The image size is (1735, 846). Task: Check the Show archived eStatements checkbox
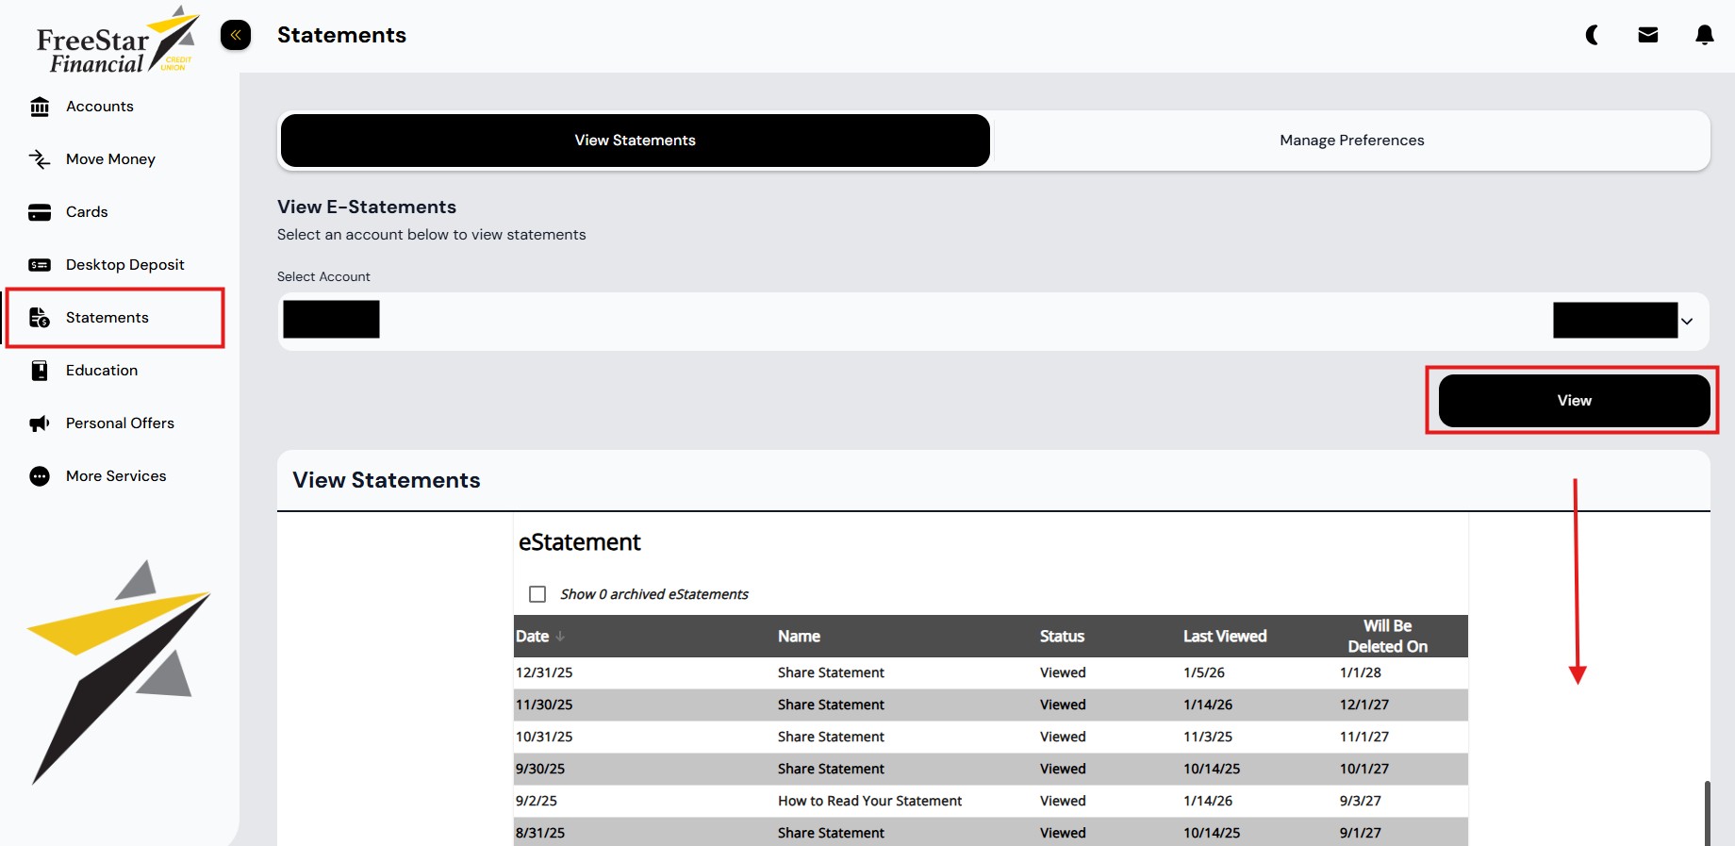537,594
